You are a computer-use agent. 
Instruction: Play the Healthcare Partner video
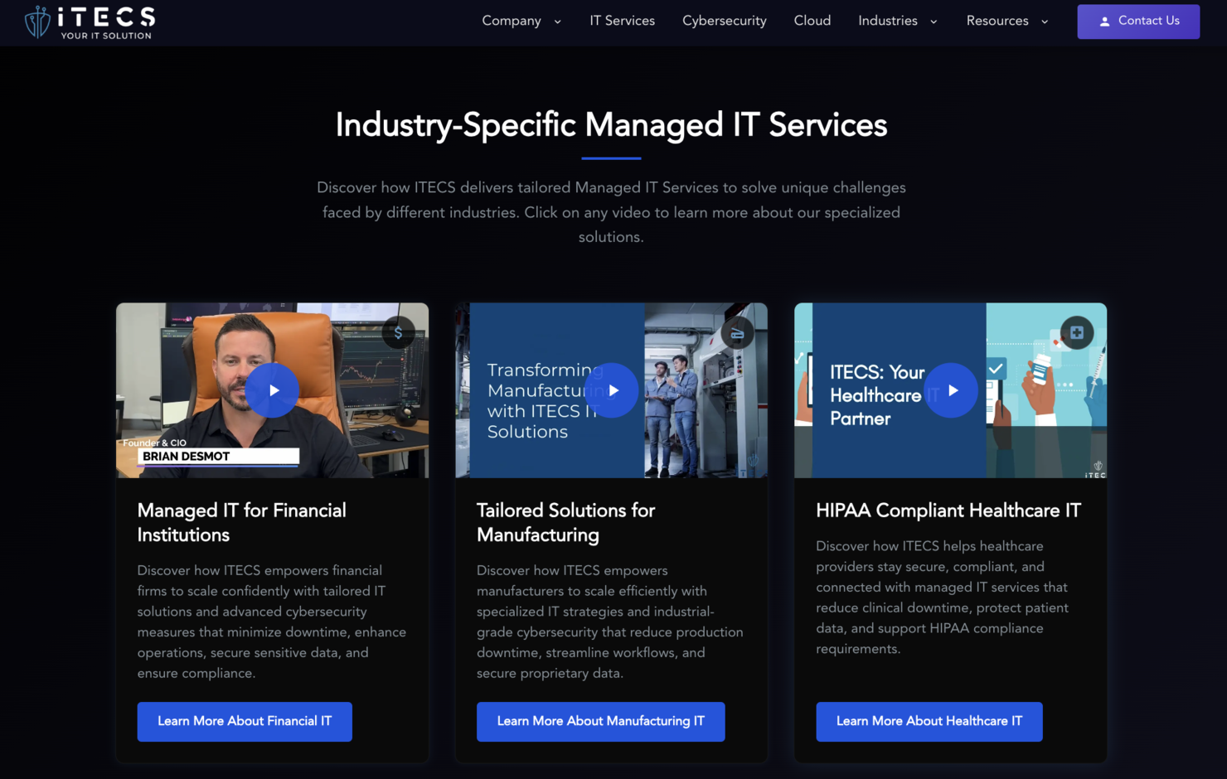click(951, 390)
